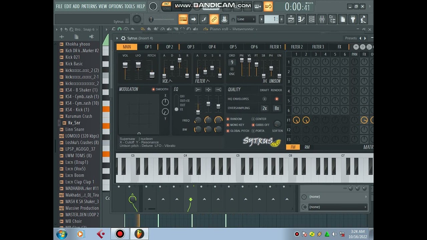Open the pattern selector arrow

(262, 19)
